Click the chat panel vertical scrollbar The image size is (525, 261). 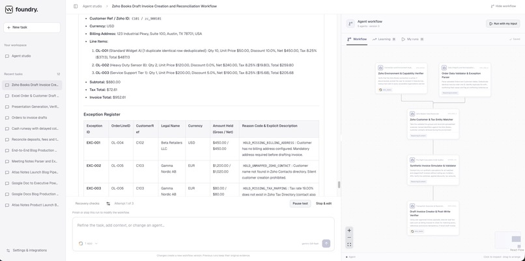click(339, 184)
